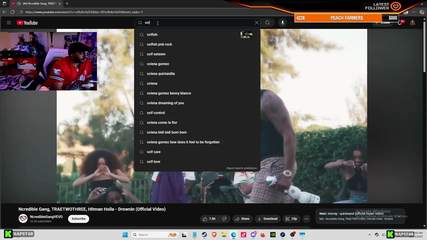Go to YouTube home via logo
Viewport: 427px width, 240px height.
click(27, 23)
